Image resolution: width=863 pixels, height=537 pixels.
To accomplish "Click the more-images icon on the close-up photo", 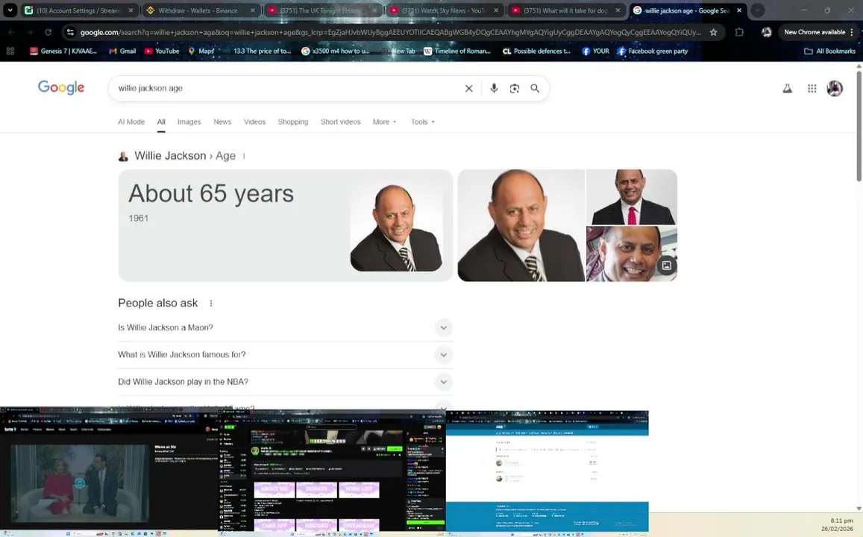I will [x=667, y=266].
